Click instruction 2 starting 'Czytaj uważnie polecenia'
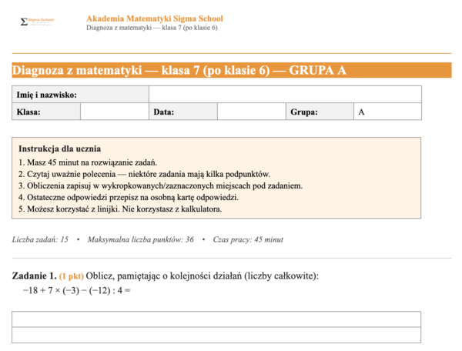The image size is (462, 351). click(x=144, y=174)
